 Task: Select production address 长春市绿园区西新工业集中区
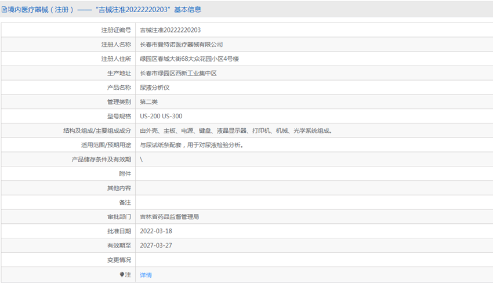pos(178,74)
